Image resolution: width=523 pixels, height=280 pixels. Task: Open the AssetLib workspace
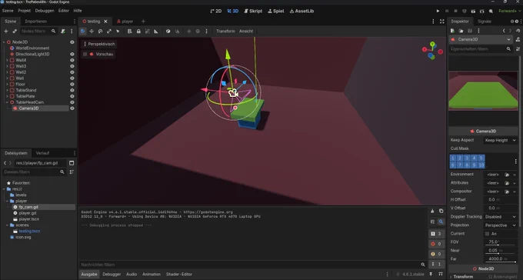pos(301,11)
